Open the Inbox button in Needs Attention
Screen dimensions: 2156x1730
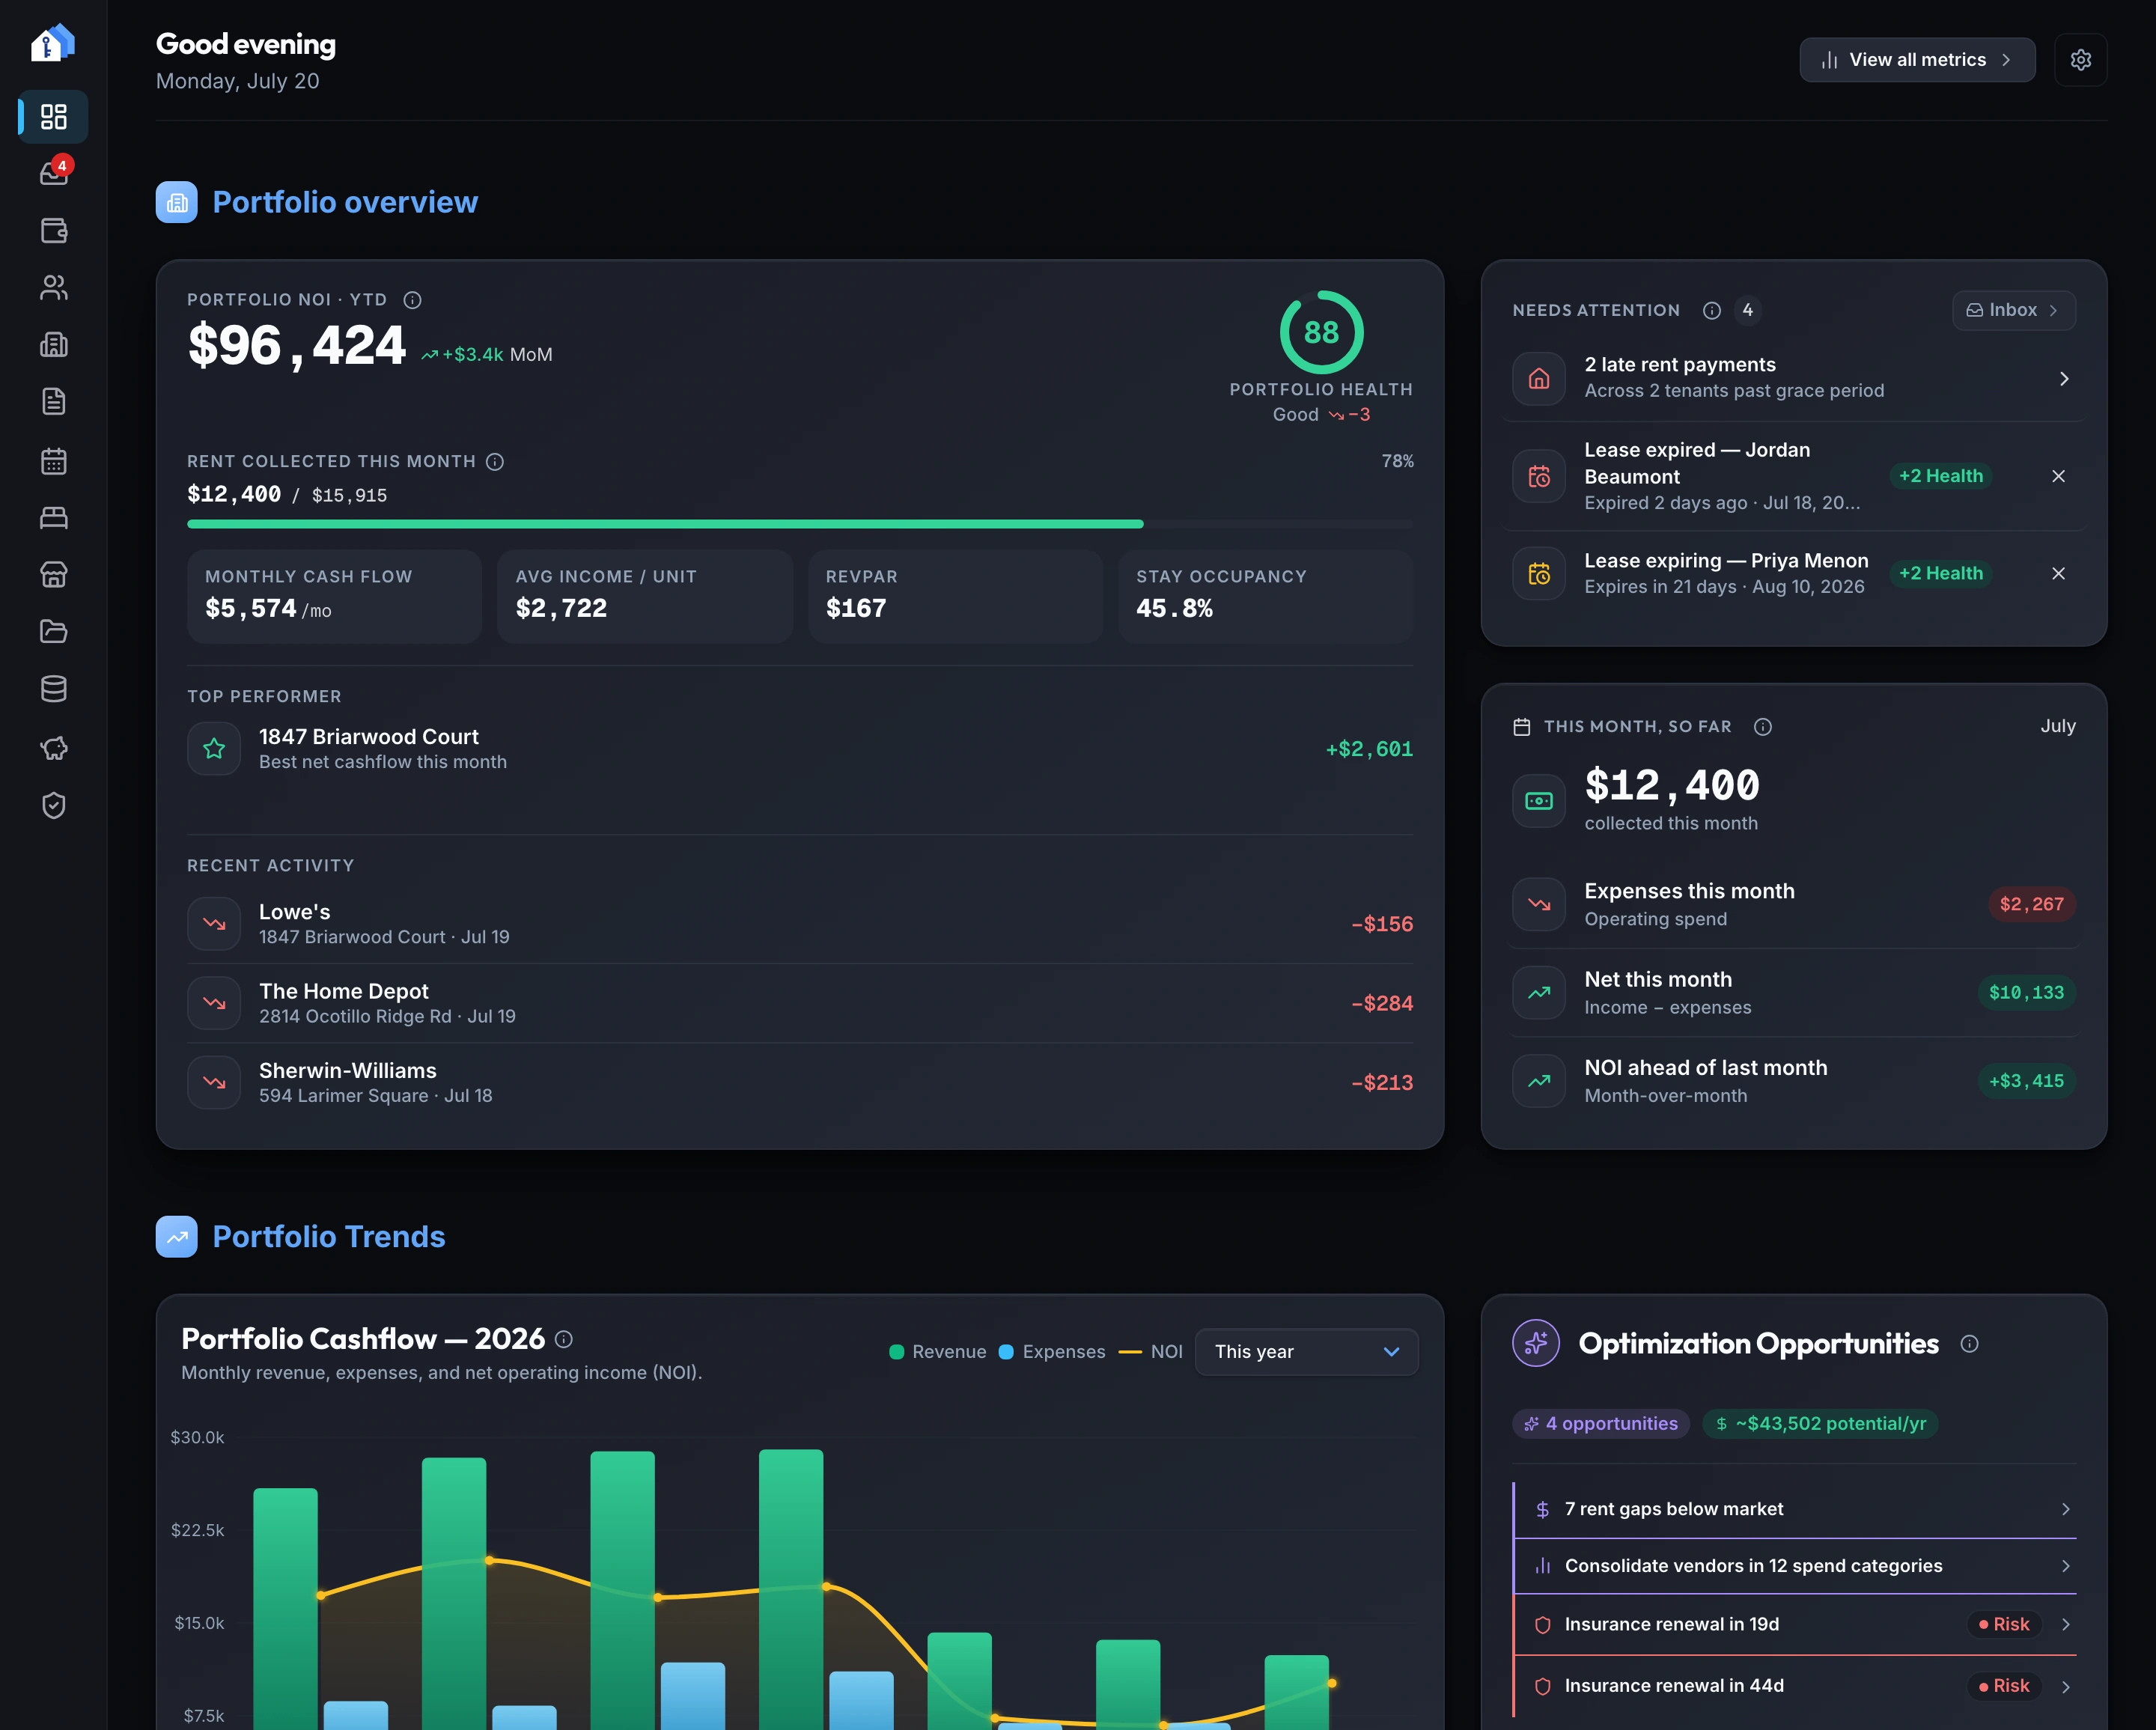2014,310
